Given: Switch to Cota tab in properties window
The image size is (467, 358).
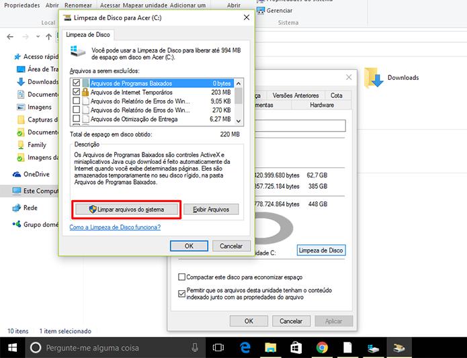Looking at the screenshot, I should (x=336, y=95).
